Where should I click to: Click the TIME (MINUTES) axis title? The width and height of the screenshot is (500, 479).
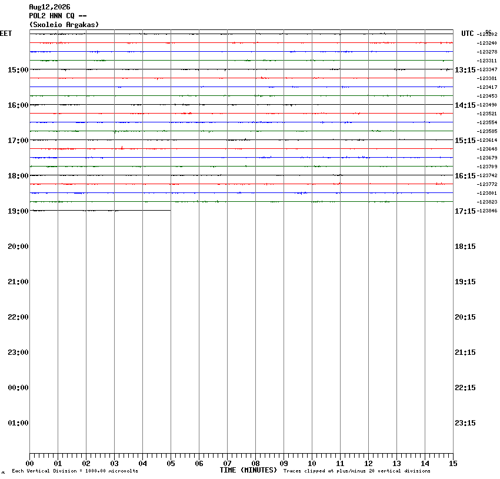(x=248, y=470)
